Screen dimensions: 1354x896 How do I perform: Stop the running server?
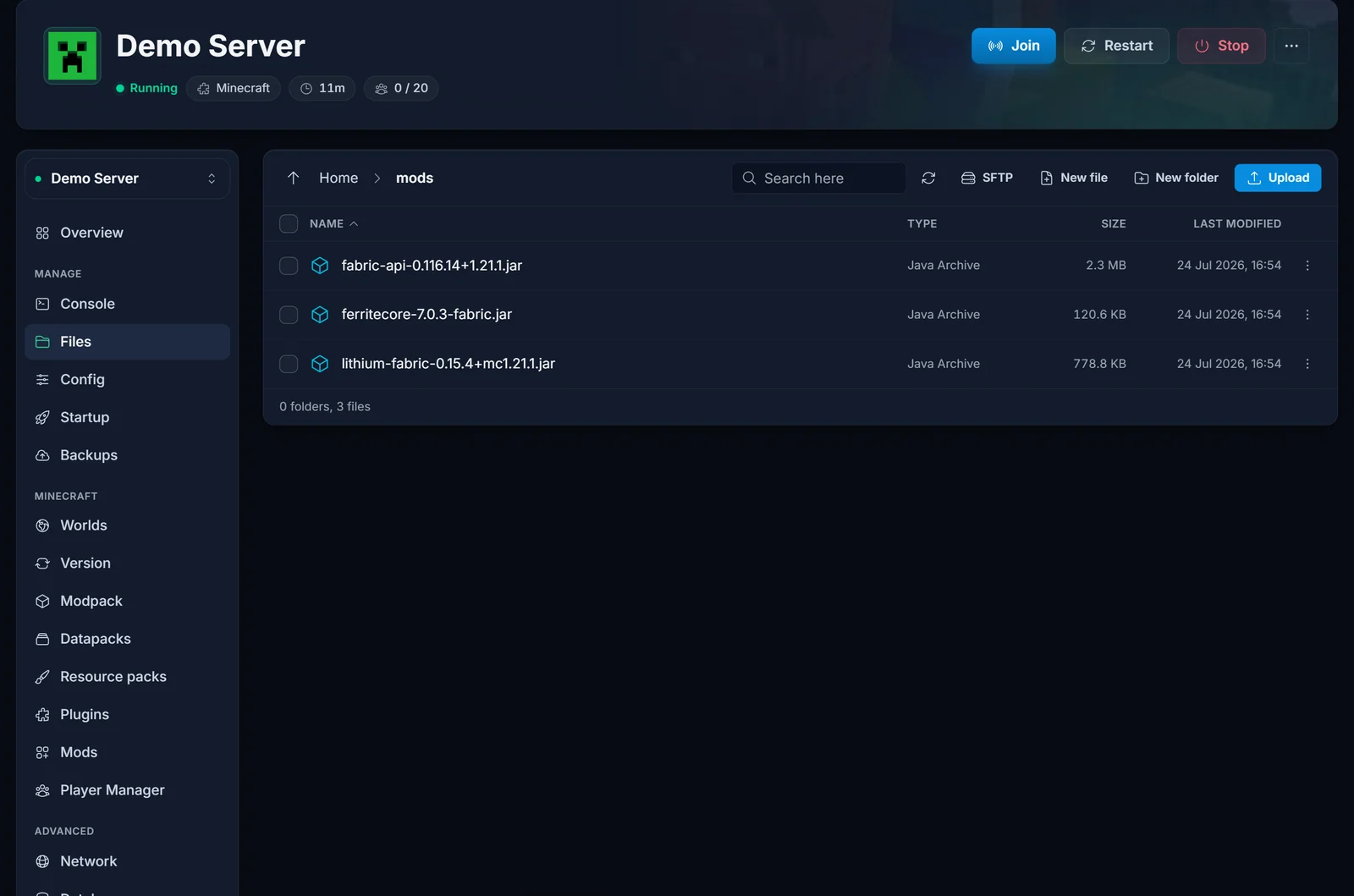[1221, 46]
